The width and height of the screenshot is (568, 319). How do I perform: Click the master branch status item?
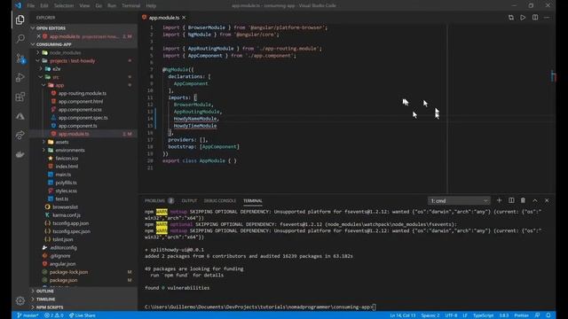(28, 315)
